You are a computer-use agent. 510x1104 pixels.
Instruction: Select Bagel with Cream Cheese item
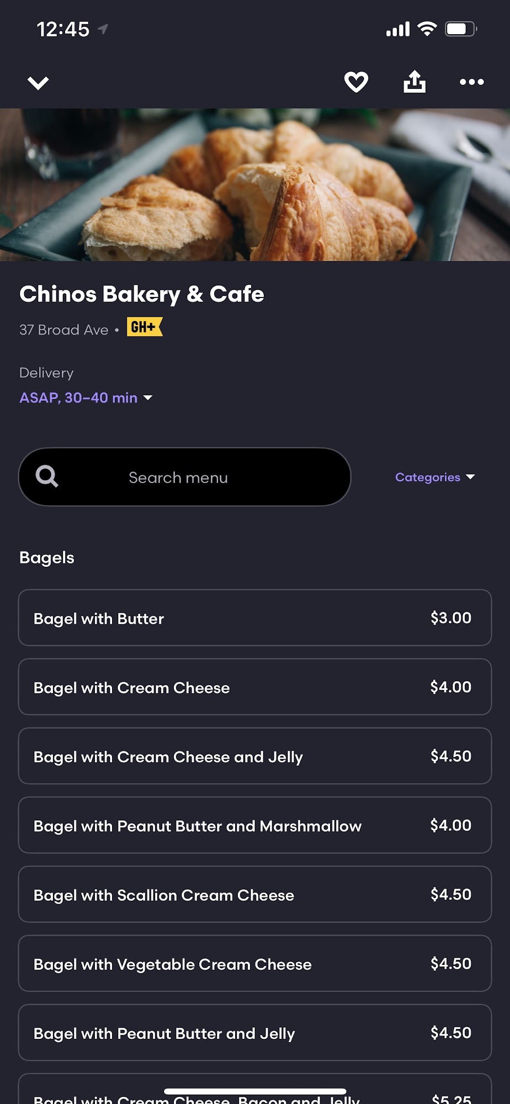(254, 687)
